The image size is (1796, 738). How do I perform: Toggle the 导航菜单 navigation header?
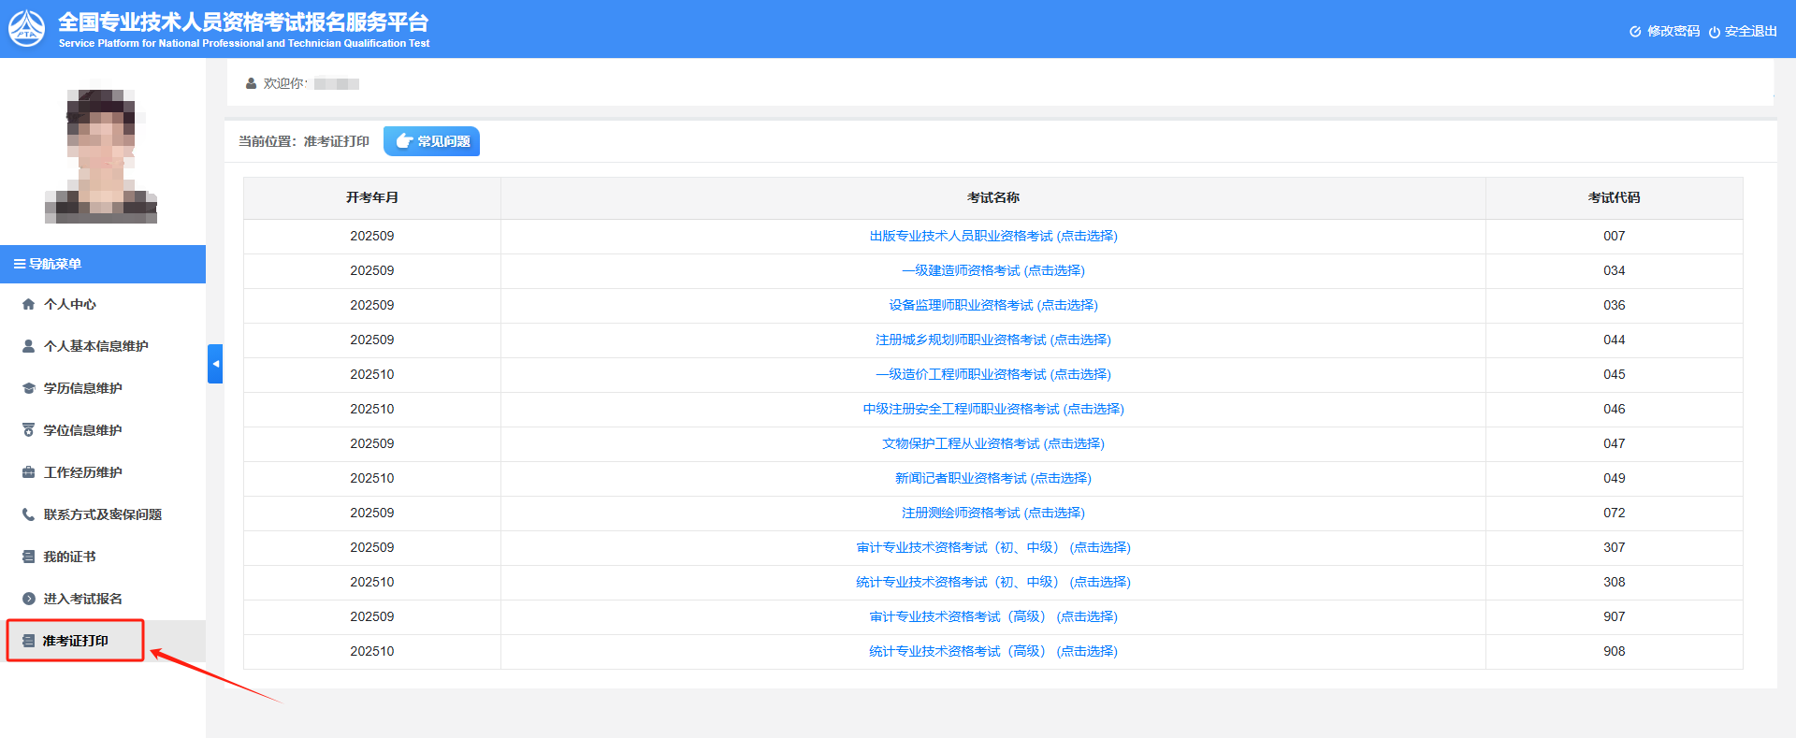(48, 264)
